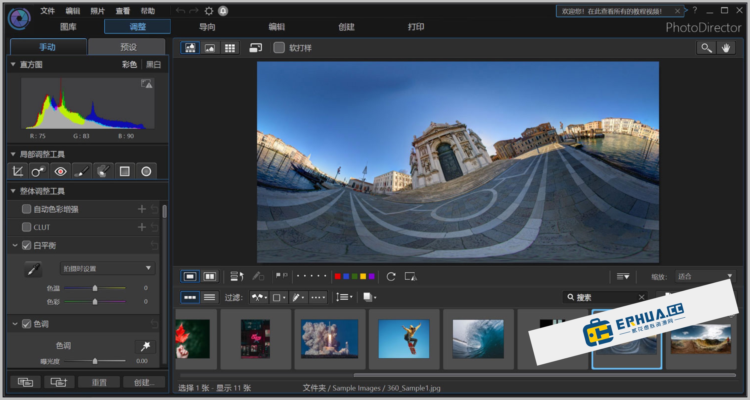Enable 自动色彩增强 auto color enhancement
Image resolution: width=750 pixels, height=400 pixels.
(x=26, y=209)
